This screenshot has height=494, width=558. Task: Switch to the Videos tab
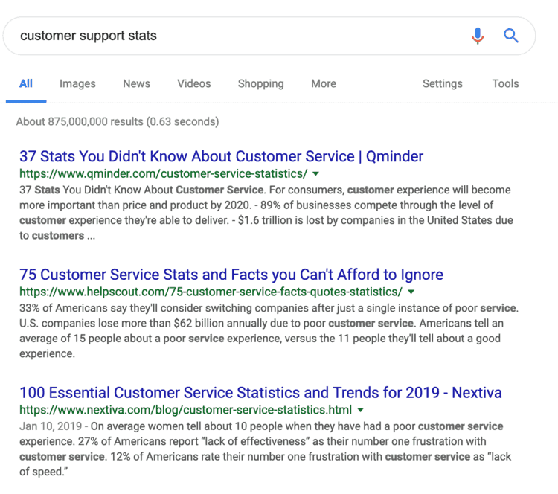(x=193, y=84)
